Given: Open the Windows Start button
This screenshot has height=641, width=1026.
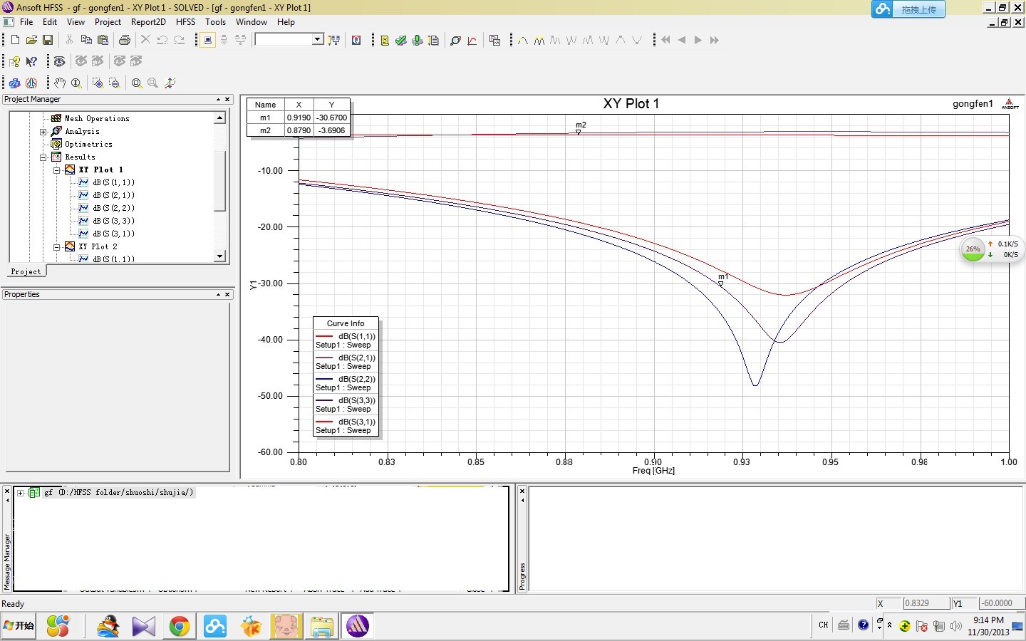Looking at the screenshot, I should 19,625.
